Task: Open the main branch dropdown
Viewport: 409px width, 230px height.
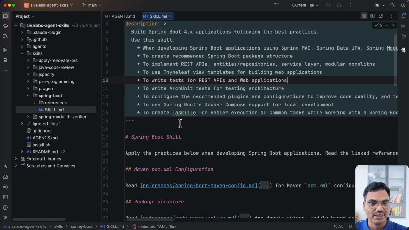Action: 92,5
